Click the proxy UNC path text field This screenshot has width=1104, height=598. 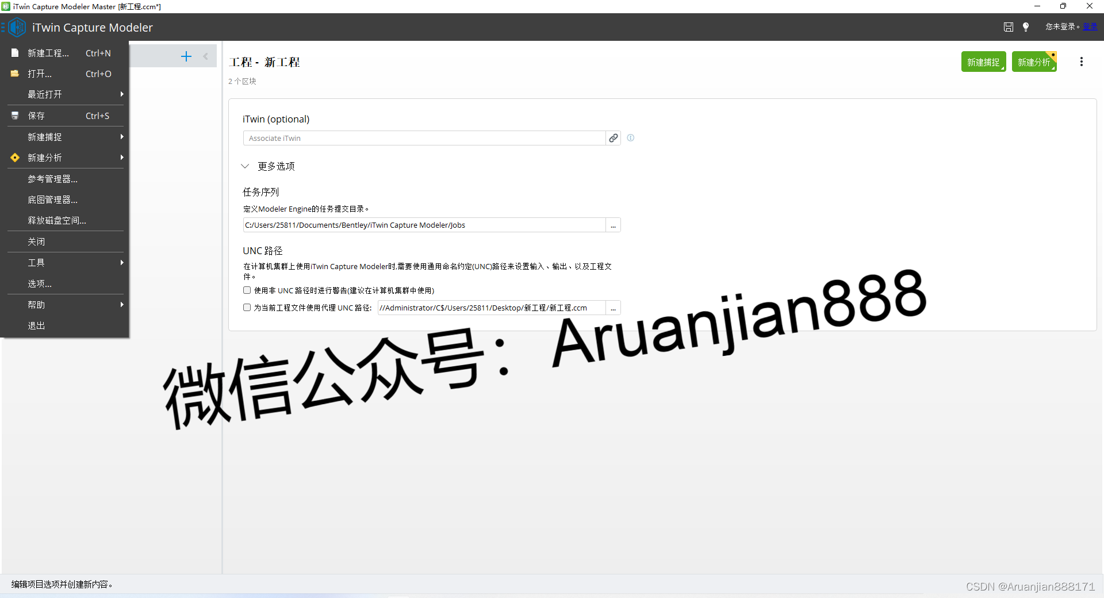coord(492,308)
